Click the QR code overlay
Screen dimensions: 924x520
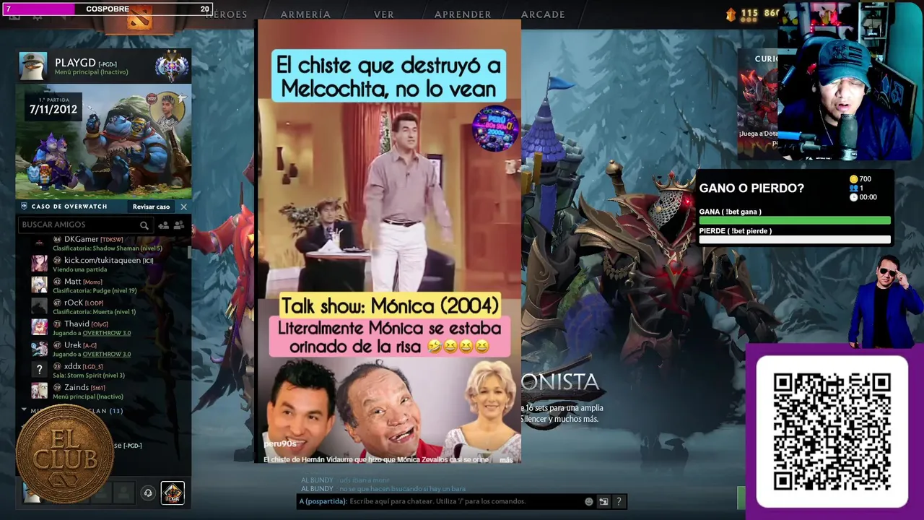click(x=832, y=432)
